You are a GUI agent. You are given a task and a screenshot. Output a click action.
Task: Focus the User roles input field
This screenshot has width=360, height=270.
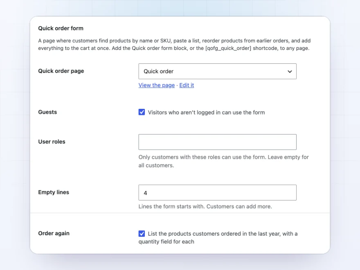pyautogui.click(x=217, y=142)
